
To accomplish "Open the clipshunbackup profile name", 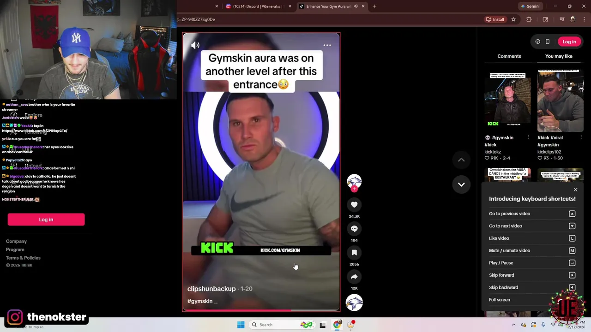I will (x=211, y=289).
